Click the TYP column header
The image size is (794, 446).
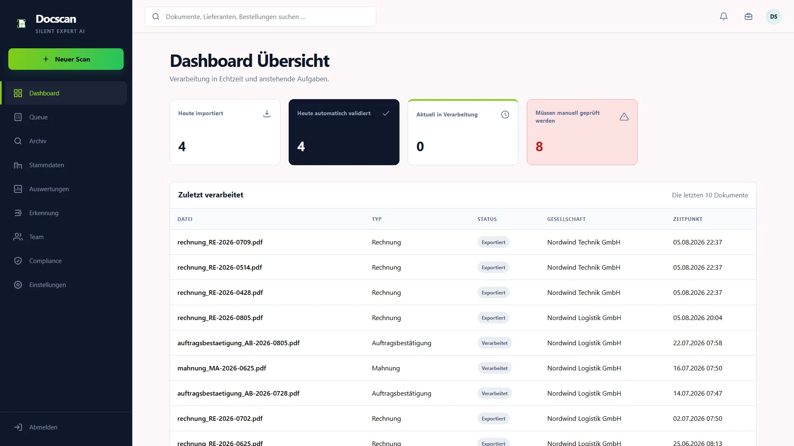click(377, 219)
